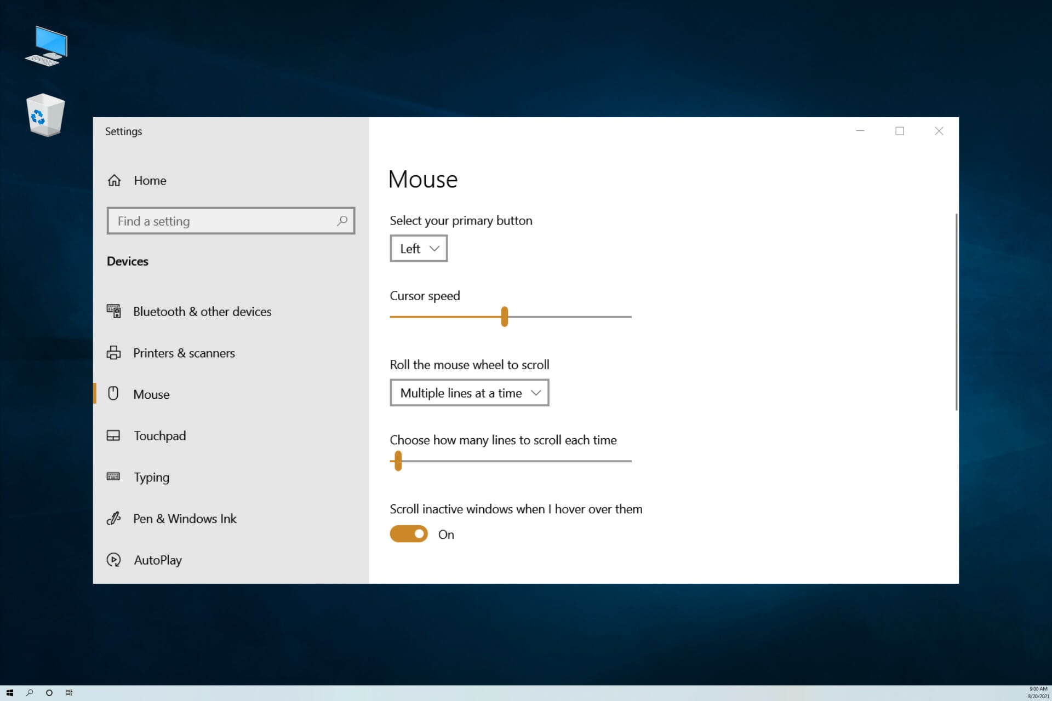Click the Touchpad icon in the sidebar
1052x701 pixels.
tap(113, 436)
